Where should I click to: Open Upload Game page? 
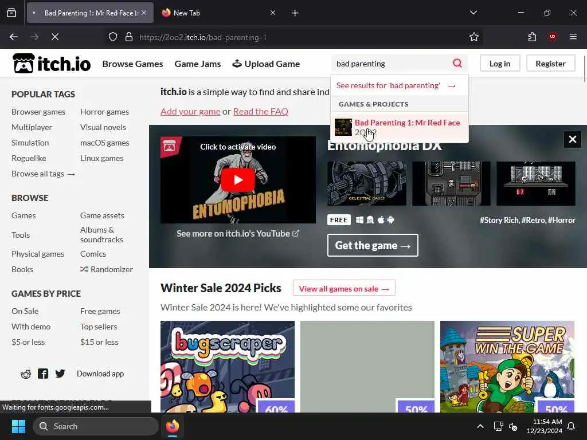(x=266, y=64)
